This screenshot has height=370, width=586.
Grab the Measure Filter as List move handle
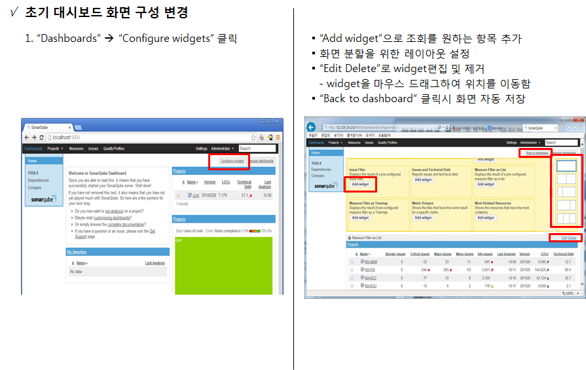(350, 238)
